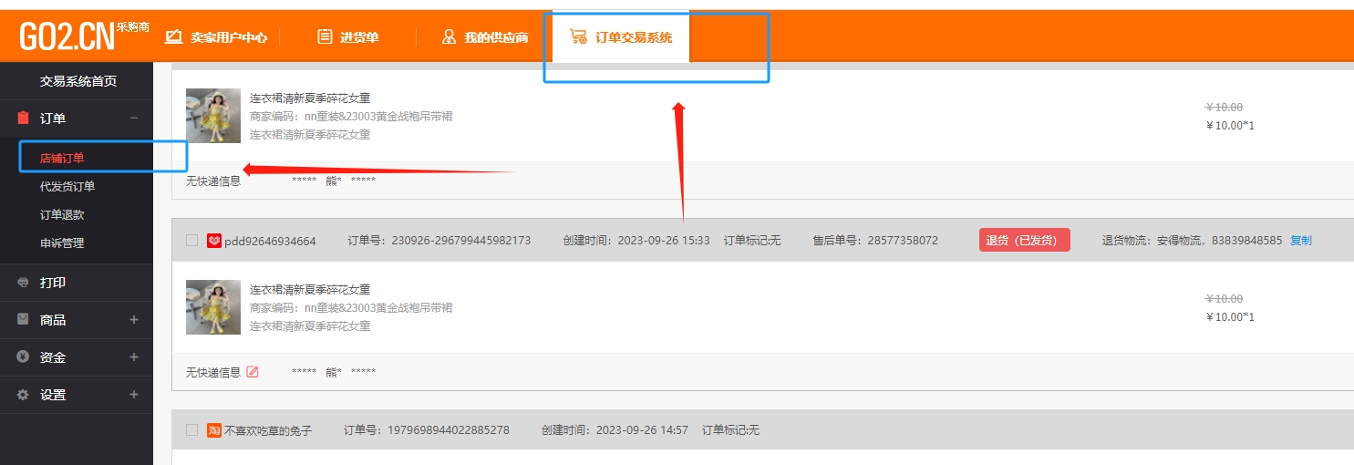The height and width of the screenshot is (465, 1354).
Task: Click the Taobao icon before 不喜欢吃草的兔子
Action: coord(214,429)
